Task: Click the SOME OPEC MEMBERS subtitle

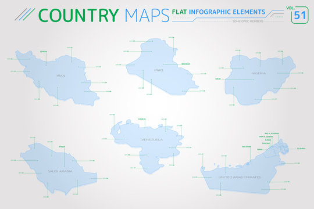Action: click(248, 21)
